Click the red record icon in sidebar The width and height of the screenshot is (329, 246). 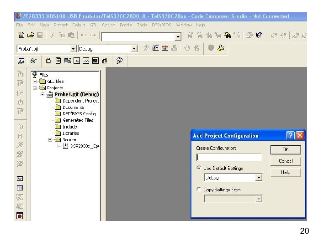click(x=20, y=215)
